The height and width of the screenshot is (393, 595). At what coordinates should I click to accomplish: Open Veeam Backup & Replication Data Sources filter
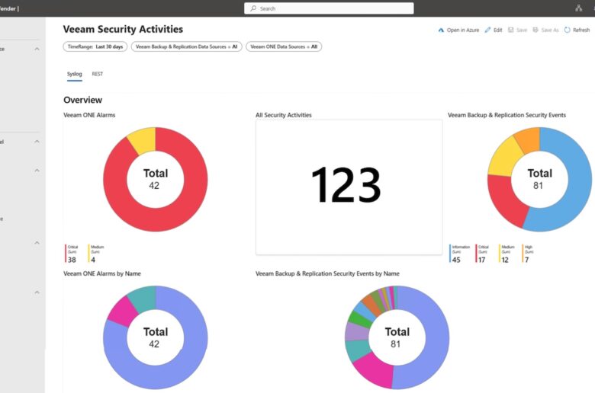point(186,46)
